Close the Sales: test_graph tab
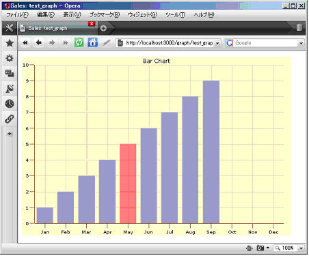Screen dimensions: 309x256 coord(92,24)
